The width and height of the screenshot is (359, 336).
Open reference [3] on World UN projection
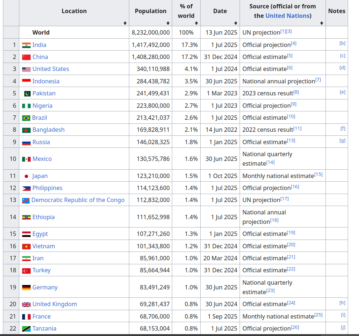289,31
